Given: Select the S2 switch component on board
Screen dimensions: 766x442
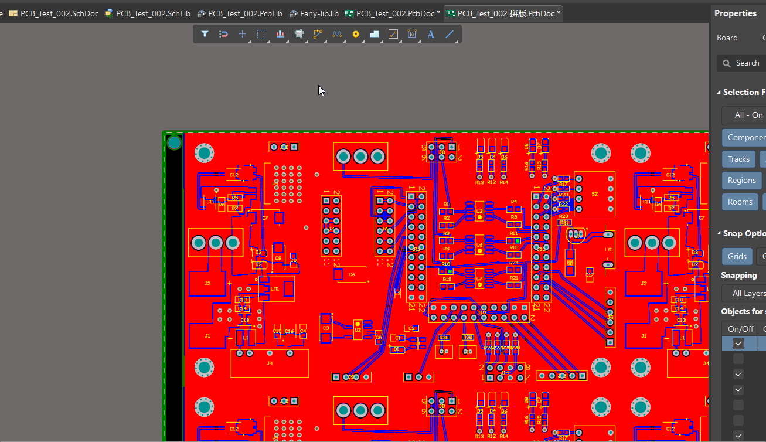Looking at the screenshot, I should pos(594,194).
